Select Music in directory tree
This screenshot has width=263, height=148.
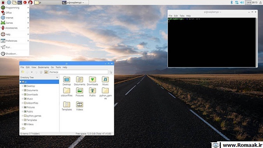(30, 99)
